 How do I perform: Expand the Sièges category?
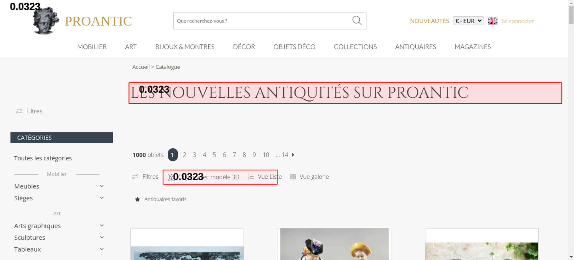102,198
